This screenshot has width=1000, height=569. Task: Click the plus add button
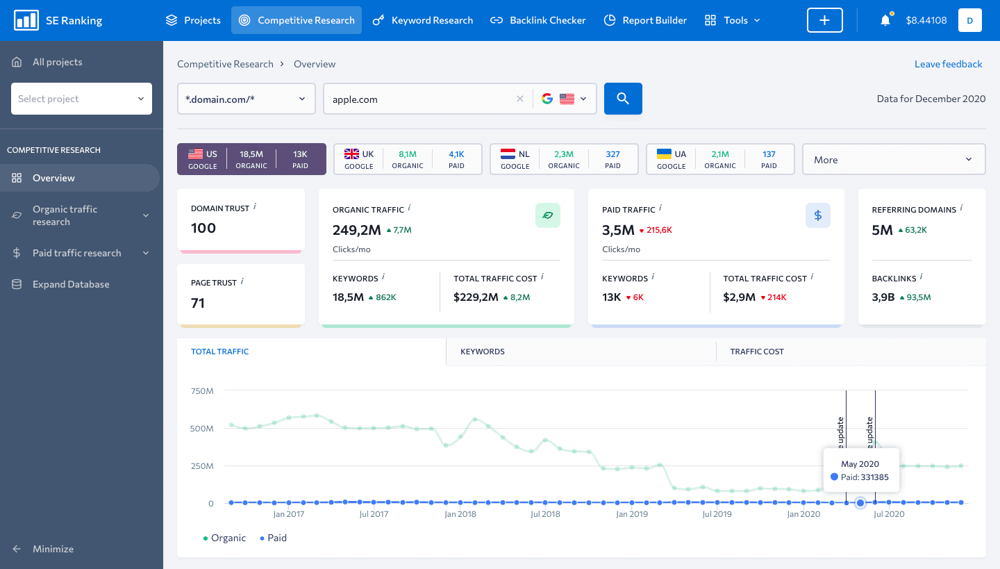pyautogui.click(x=825, y=20)
